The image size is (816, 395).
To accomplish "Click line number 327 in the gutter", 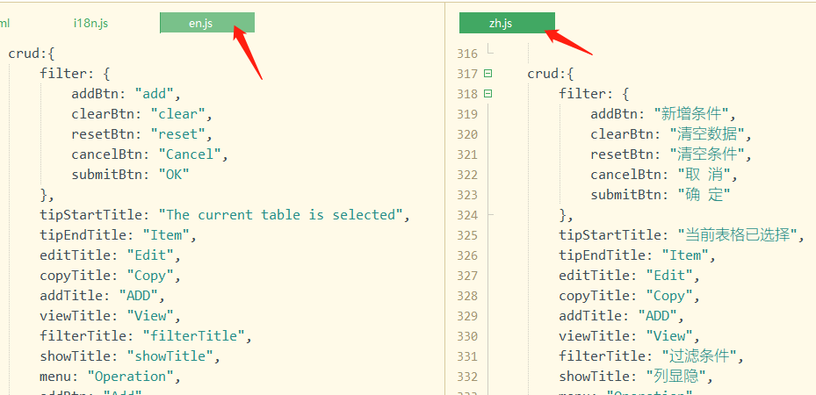I will tap(467, 276).
